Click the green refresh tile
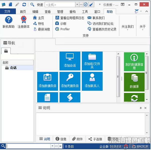This screenshot has width=151, height=150. tap(134, 97)
